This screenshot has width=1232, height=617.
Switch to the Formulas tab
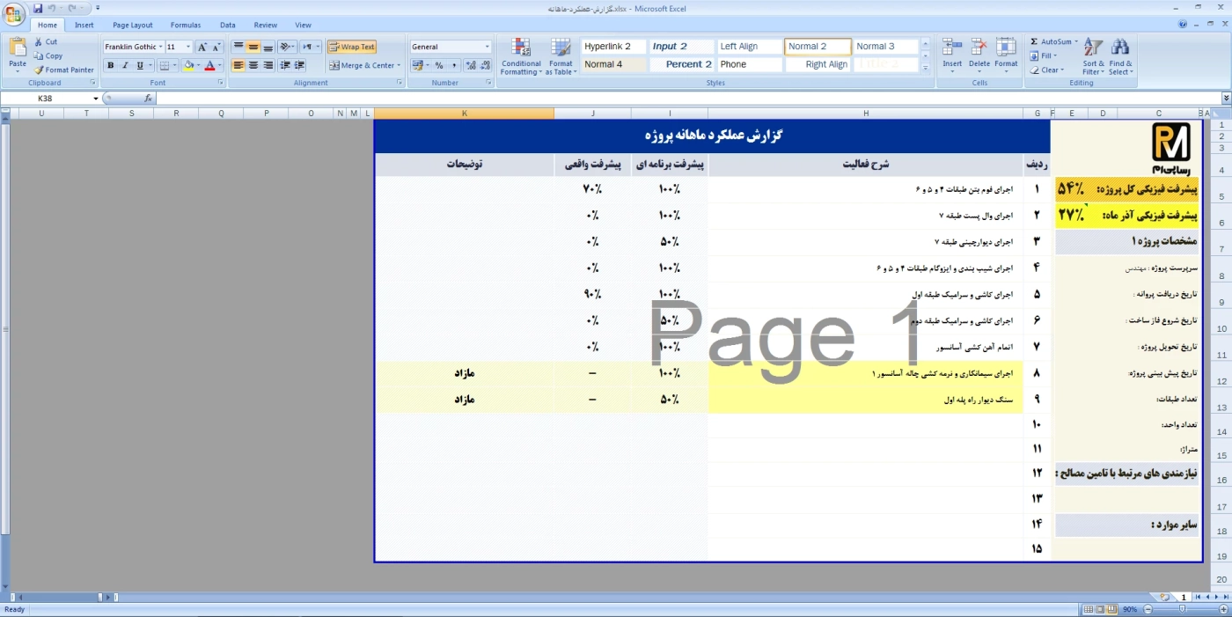[186, 26]
